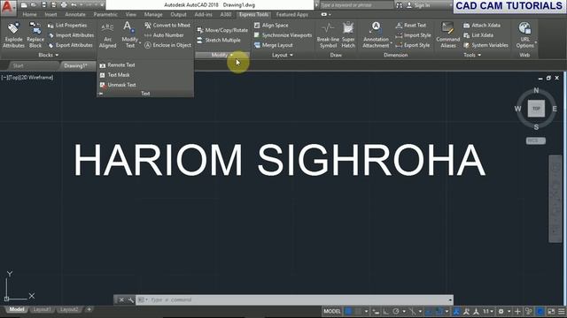The width and height of the screenshot is (567, 318).
Task: Expand the Modify panel dropdown
Action: 222,55
